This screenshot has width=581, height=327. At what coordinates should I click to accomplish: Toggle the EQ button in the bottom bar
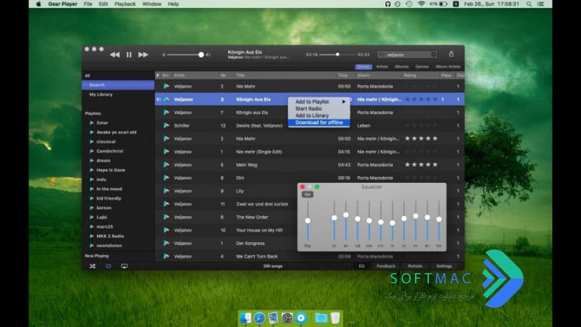tap(362, 266)
